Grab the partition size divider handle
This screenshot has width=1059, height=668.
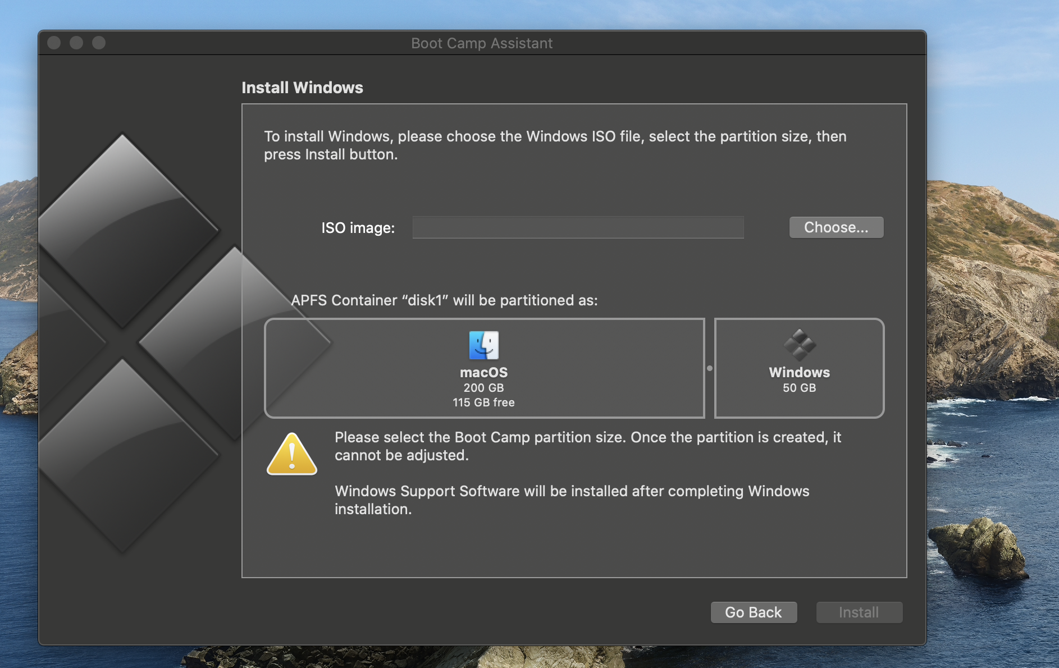(710, 368)
